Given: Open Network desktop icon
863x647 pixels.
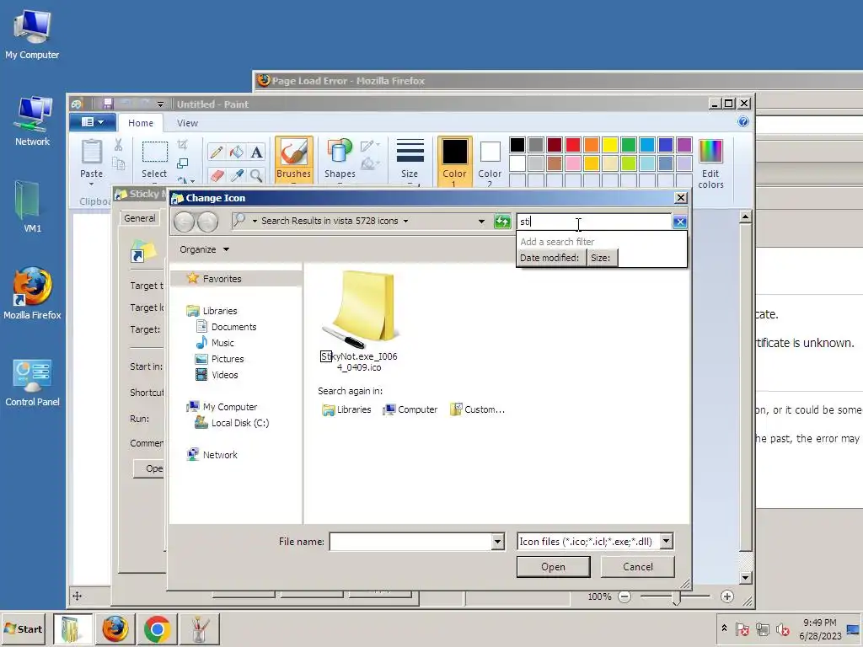Looking at the screenshot, I should pyautogui.click(x=32, y=121).
